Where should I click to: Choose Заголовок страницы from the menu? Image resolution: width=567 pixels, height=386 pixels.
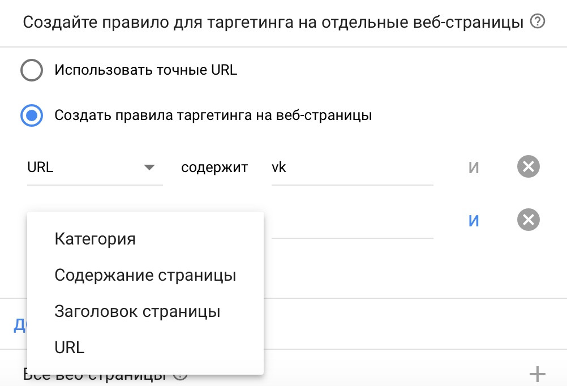pyautogui.click(x=138, y=311)
